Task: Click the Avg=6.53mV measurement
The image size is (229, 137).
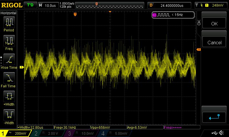Action: [x=145, y=127]
